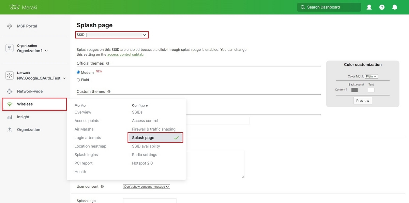
Task: Click the help question mark icon
Action: [382, 7]
